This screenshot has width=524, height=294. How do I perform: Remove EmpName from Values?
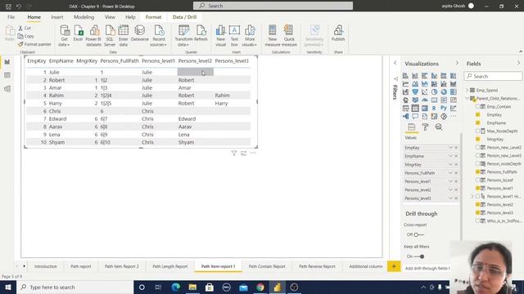(x=456, y=156)
